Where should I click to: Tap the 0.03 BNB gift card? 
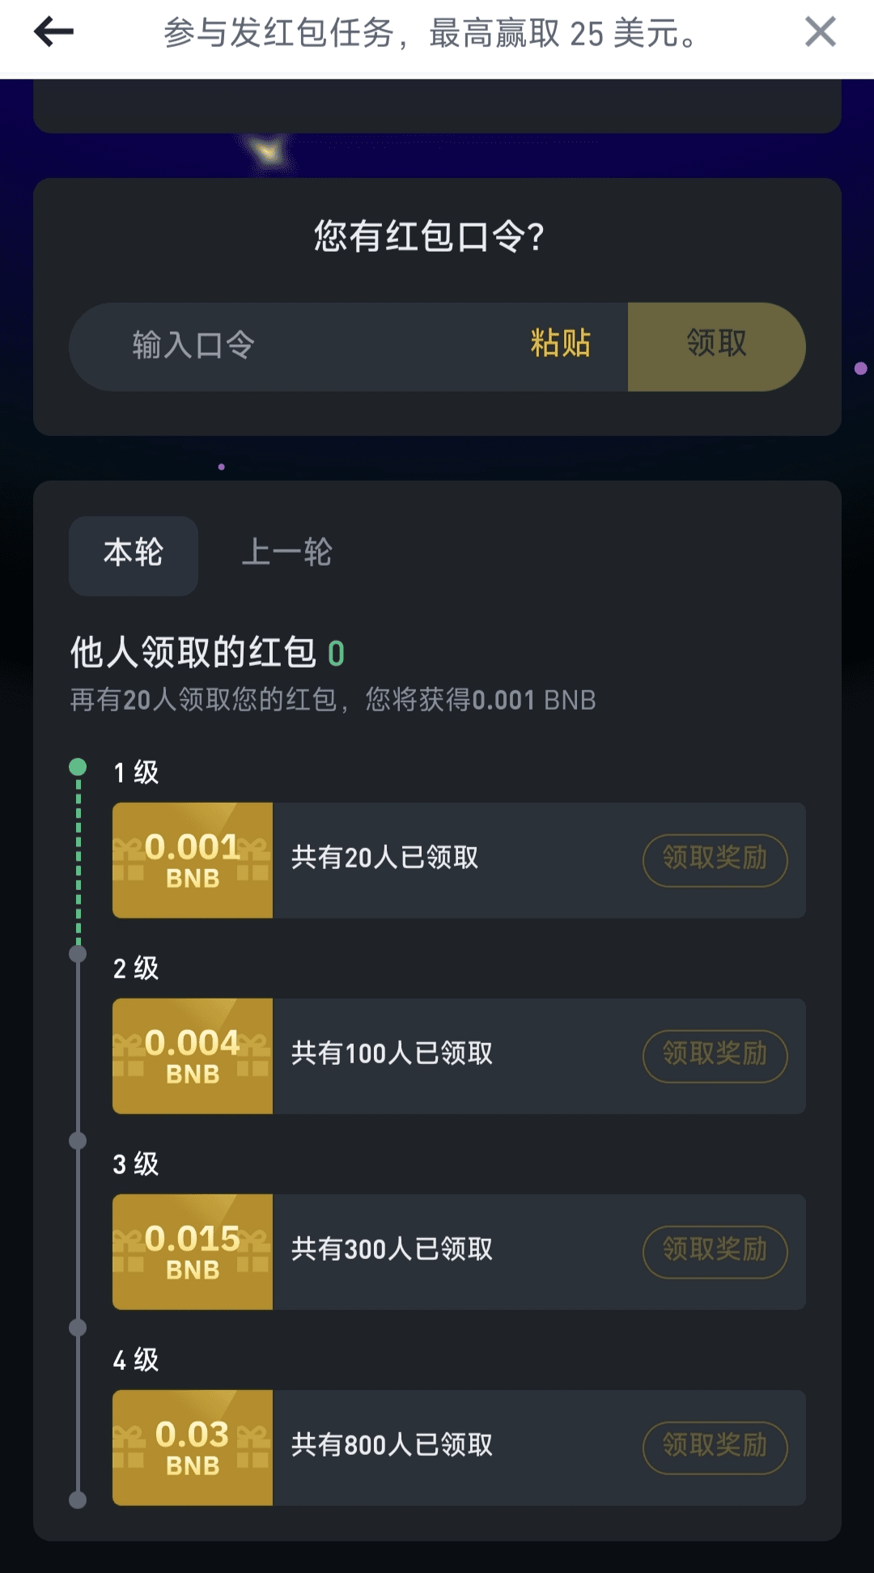(193, 1448)
